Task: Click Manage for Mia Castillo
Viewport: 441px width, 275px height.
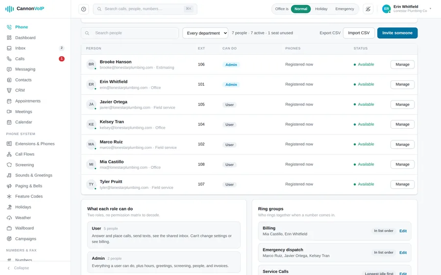Action: (x=402, y=164)
